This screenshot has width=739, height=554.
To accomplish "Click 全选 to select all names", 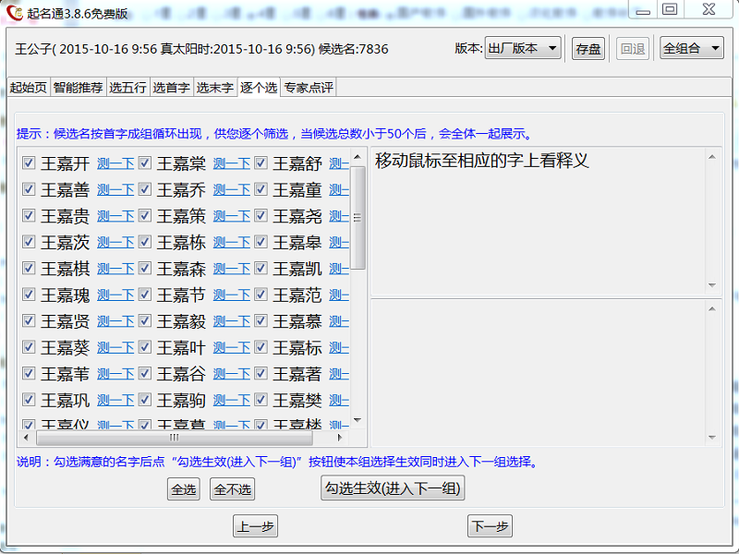I will [x=183, y=488].
